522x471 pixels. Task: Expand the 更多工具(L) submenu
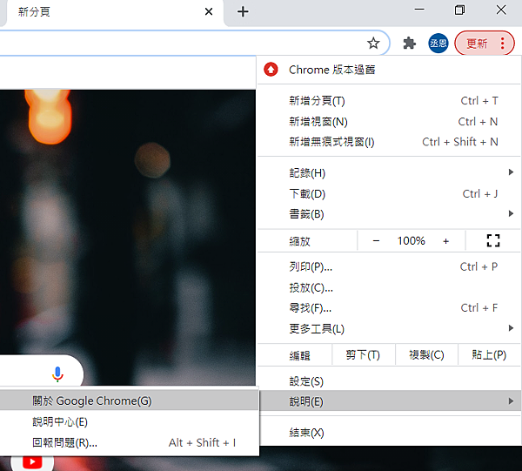pyautogui.click(x=389, y=328)
